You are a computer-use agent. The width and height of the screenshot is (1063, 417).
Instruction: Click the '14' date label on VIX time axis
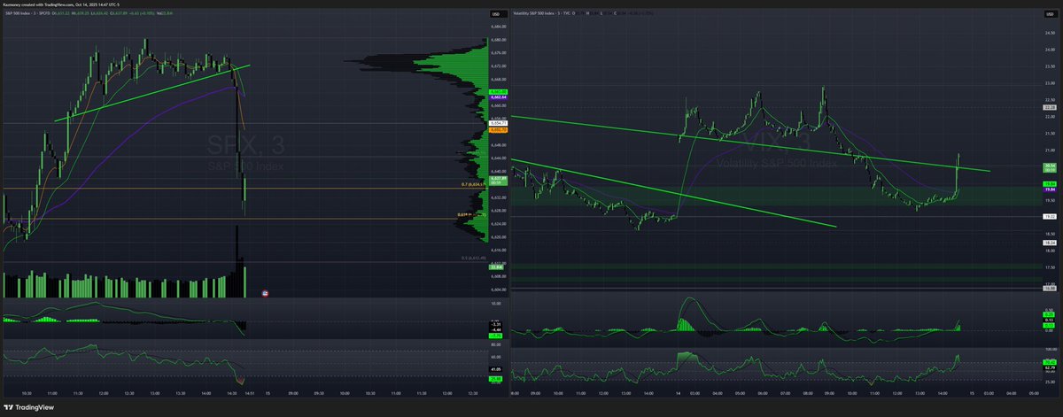pos(679,393)
